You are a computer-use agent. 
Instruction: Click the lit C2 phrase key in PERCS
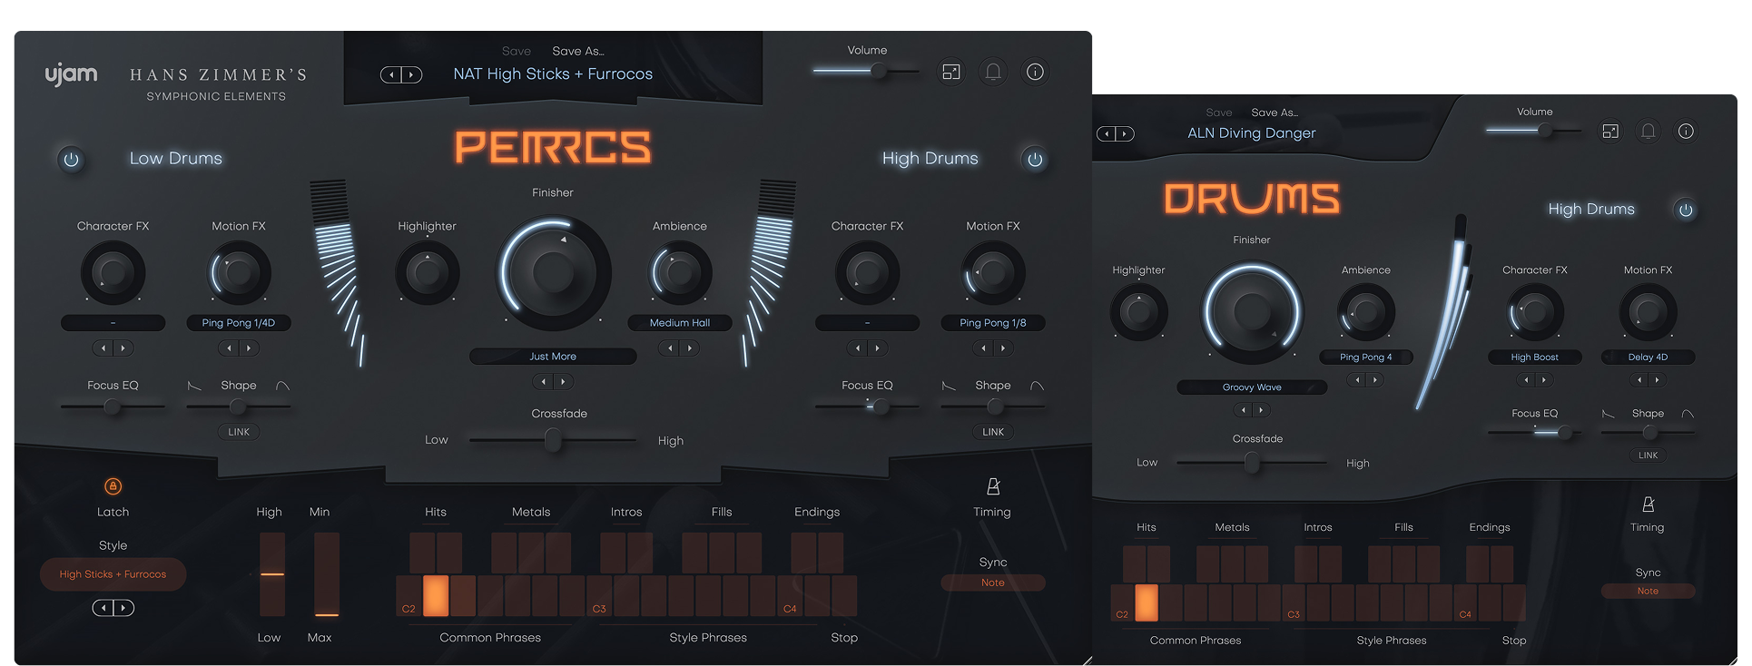436,595
